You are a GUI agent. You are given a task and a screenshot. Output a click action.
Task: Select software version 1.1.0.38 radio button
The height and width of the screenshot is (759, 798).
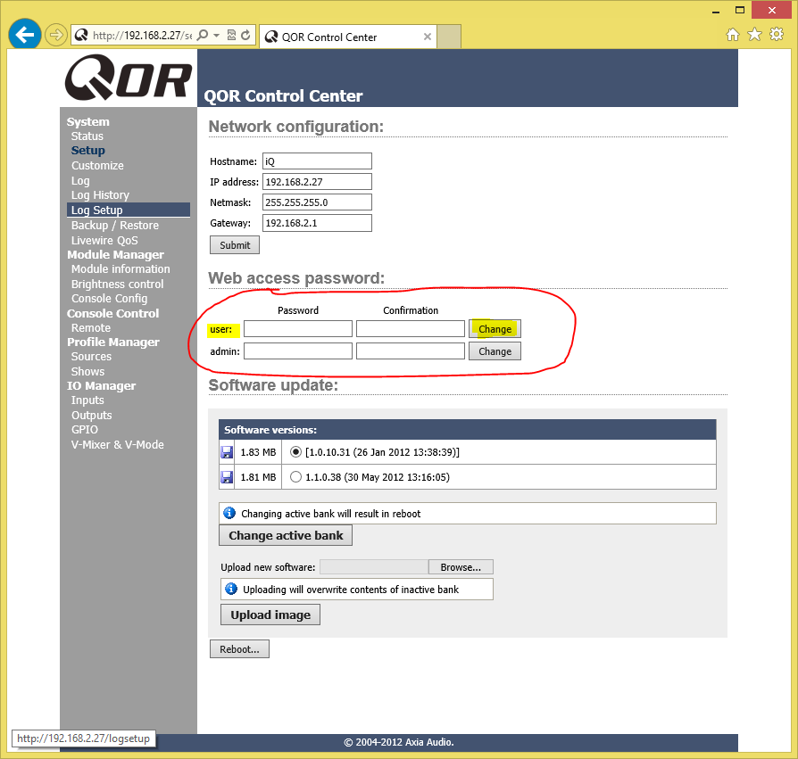coord(295,477)
